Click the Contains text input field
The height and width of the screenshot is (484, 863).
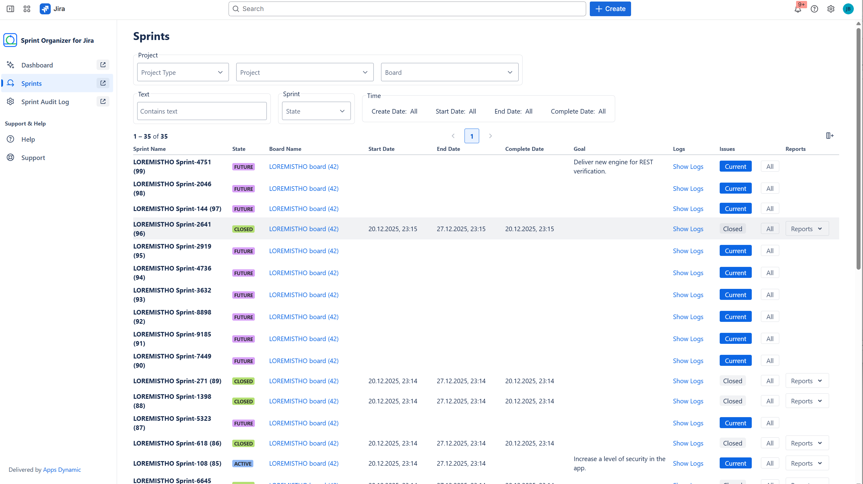tap(202, 111)
